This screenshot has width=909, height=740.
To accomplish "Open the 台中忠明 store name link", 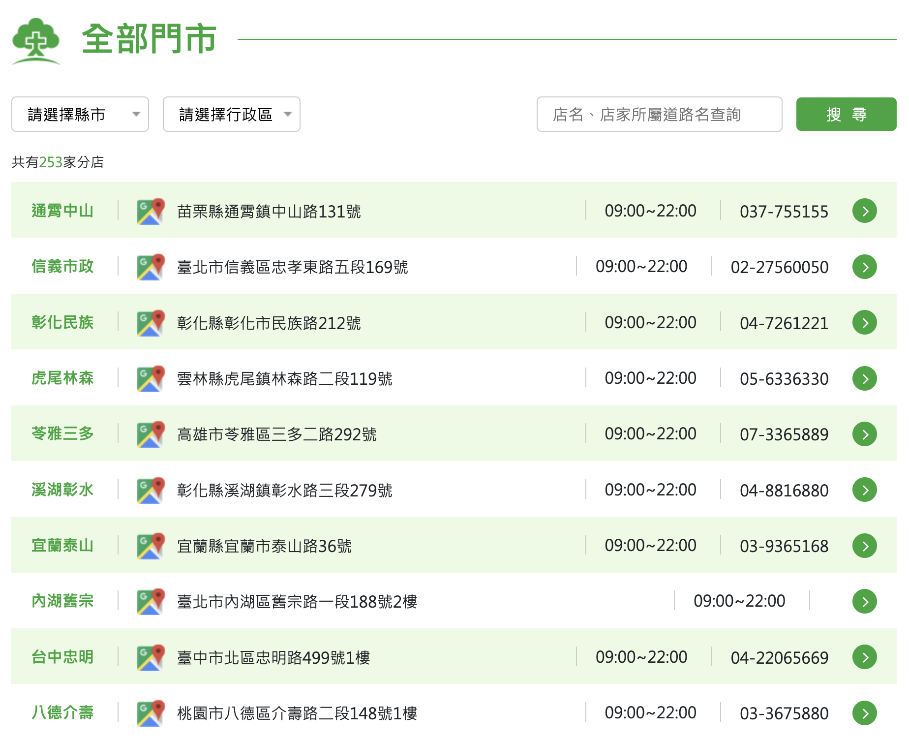I will point(62,657).
